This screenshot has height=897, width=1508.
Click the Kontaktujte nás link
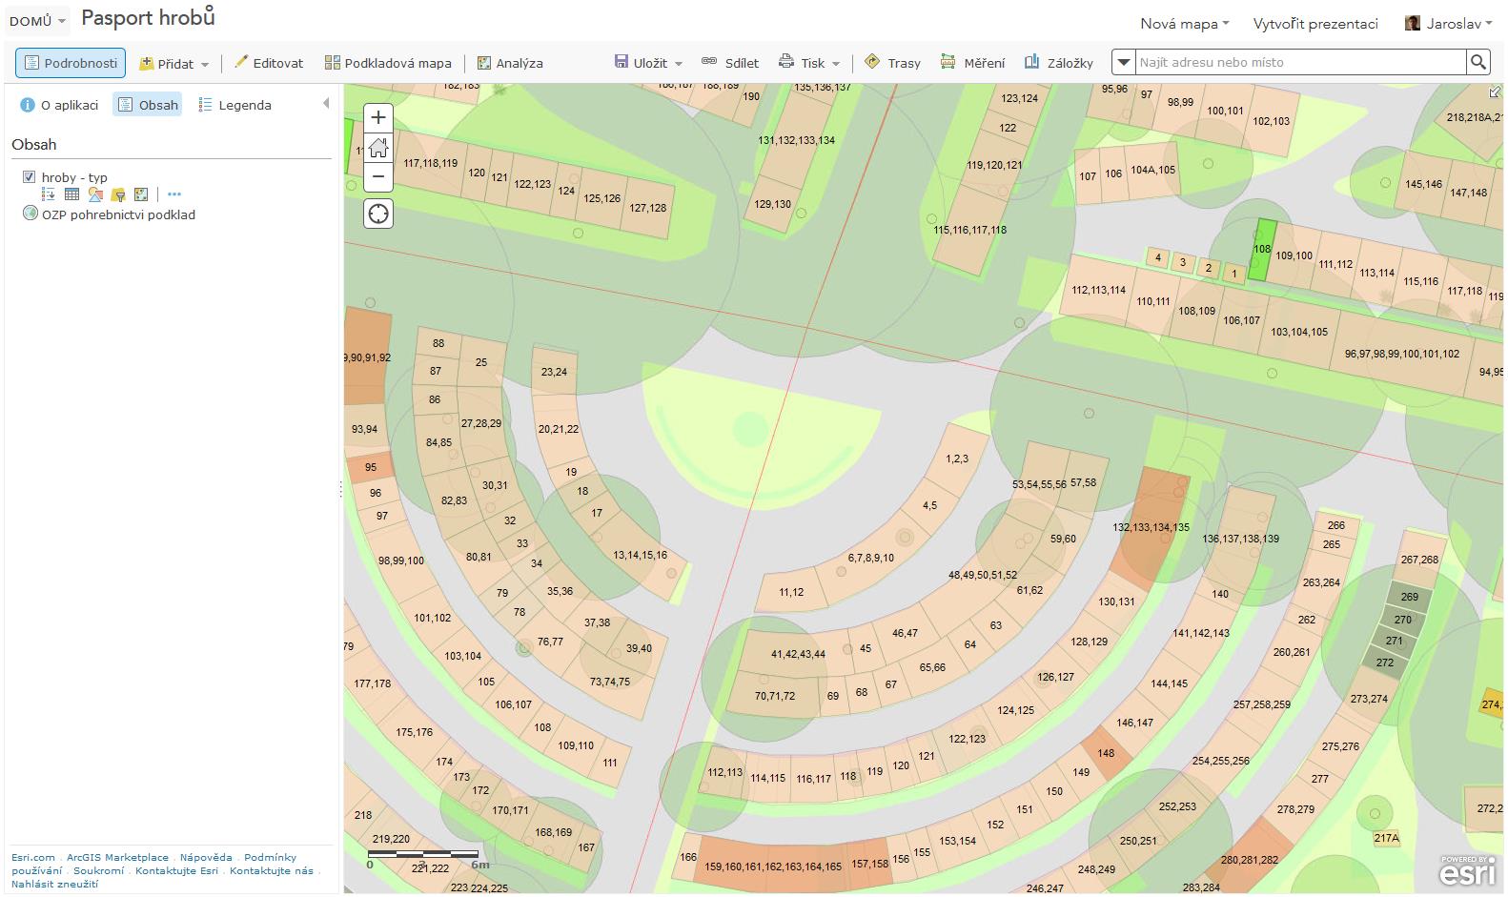click(271, 870)
